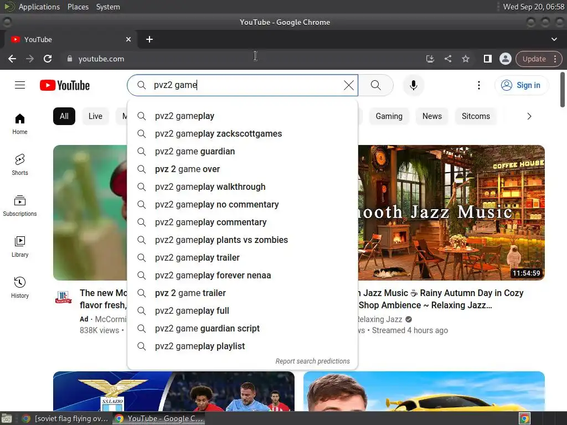Click the Relaxing Jazz channel name
The width and height of the screenshot is (567, 425).
[380, 319]
